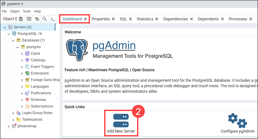
Task: Expand the Event Triggers node
Action: tap(22, 67)
